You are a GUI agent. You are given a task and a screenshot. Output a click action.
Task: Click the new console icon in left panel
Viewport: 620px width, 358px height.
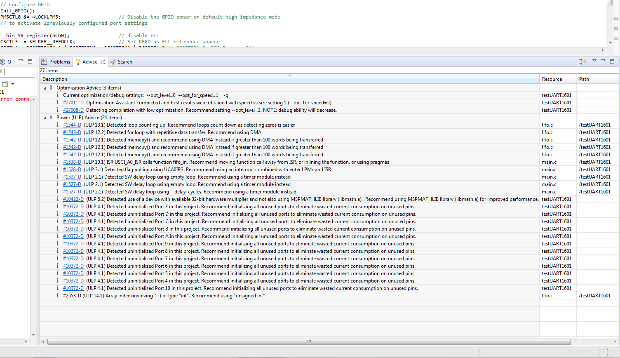click(5, 84)
